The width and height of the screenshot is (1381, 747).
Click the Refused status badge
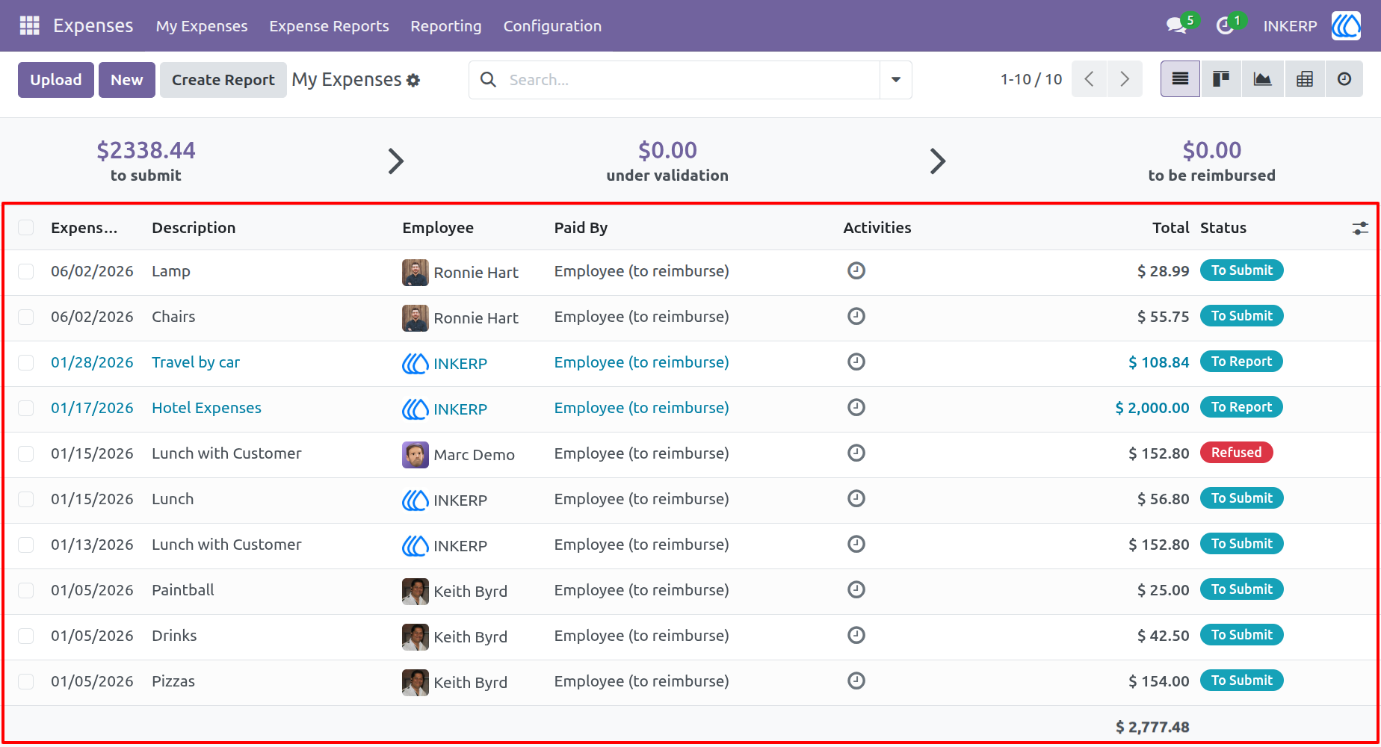click(1236, 453)
